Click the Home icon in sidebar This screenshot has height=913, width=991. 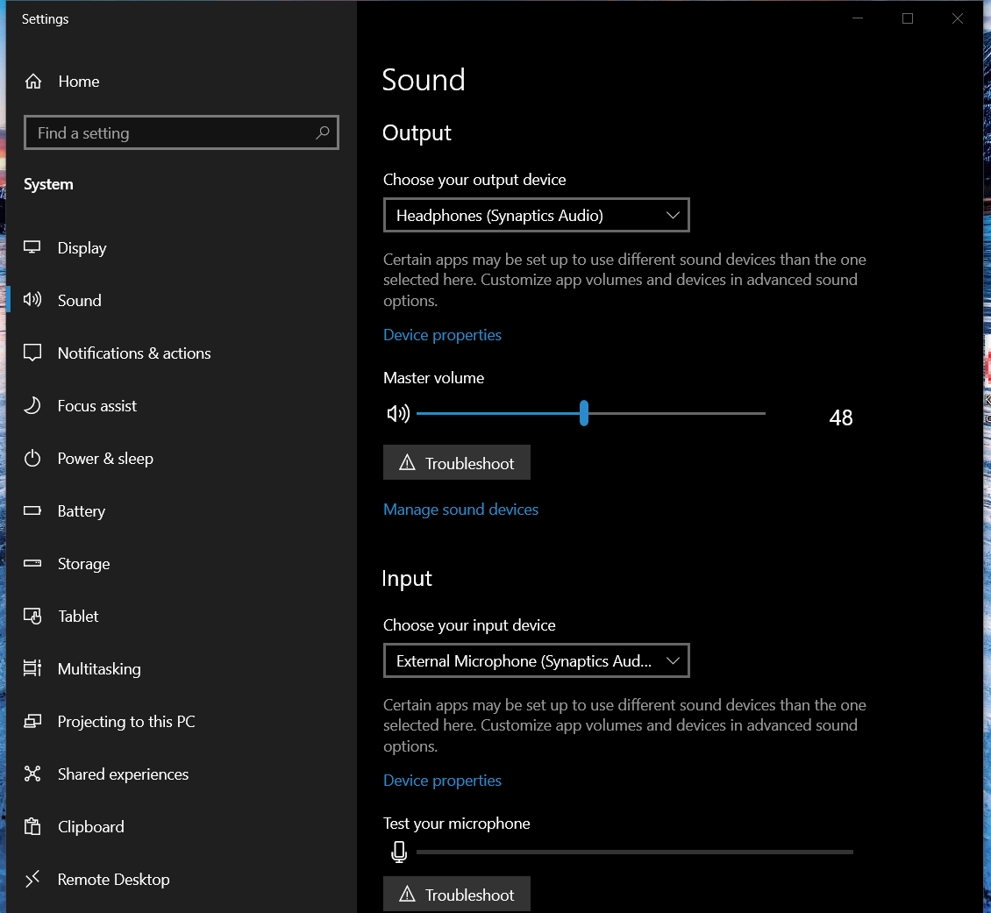click(x=33, y=82)
